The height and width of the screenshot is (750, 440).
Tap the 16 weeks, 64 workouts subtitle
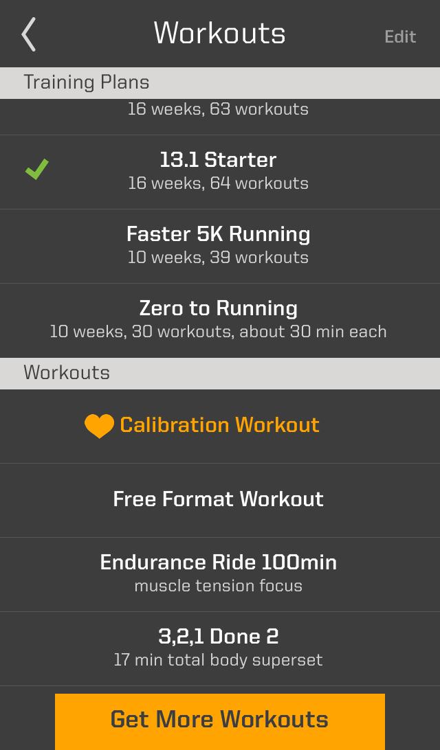pyautogui.click(x=219, y=183)
